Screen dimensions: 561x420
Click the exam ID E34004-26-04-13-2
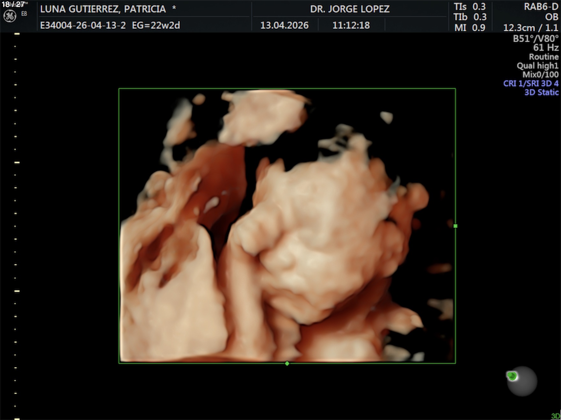tap(83, 25)
